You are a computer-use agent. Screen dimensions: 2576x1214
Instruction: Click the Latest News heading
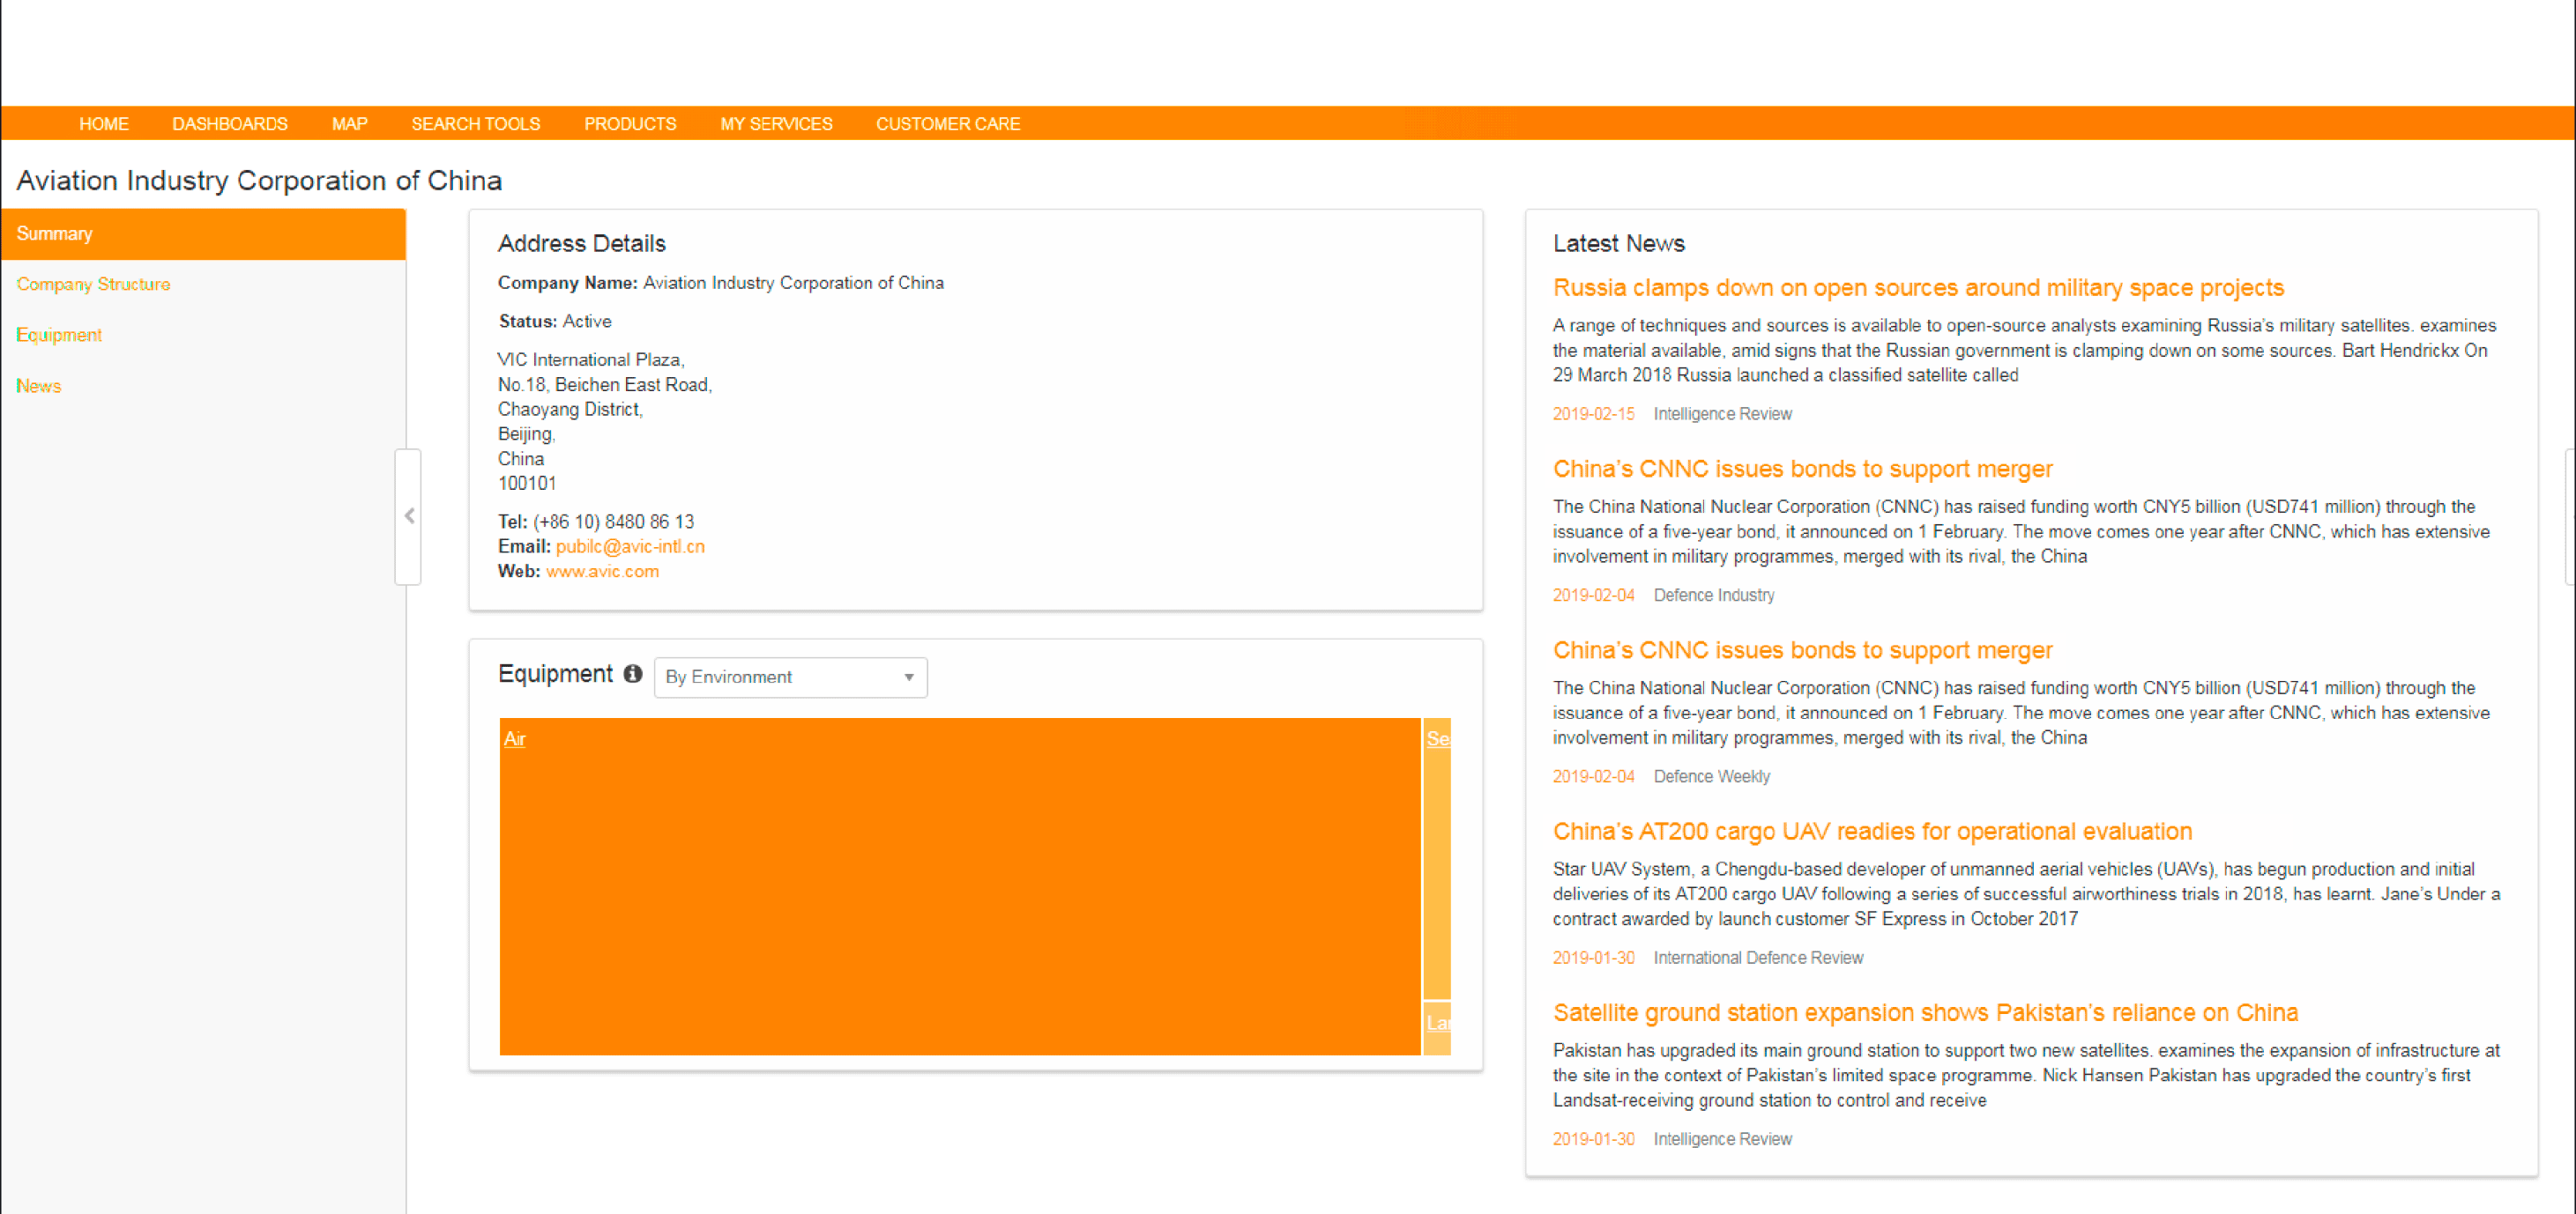(x=1618, y=244)
